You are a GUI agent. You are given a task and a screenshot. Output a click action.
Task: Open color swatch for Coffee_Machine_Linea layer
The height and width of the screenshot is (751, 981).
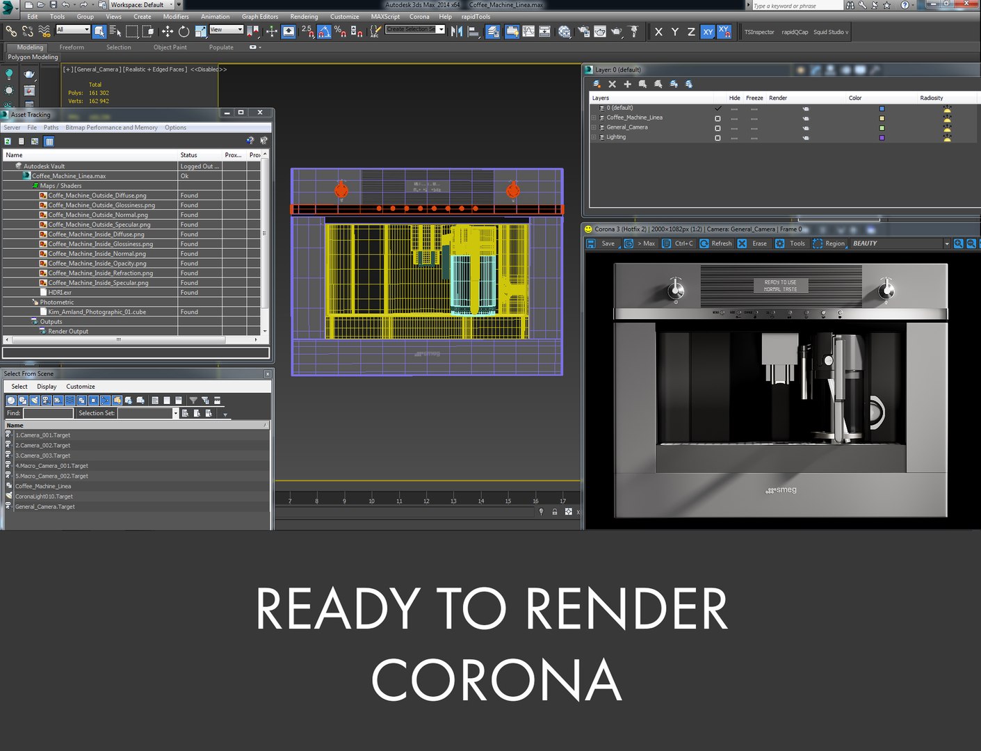pyautogui.click(x=882, y=118)
